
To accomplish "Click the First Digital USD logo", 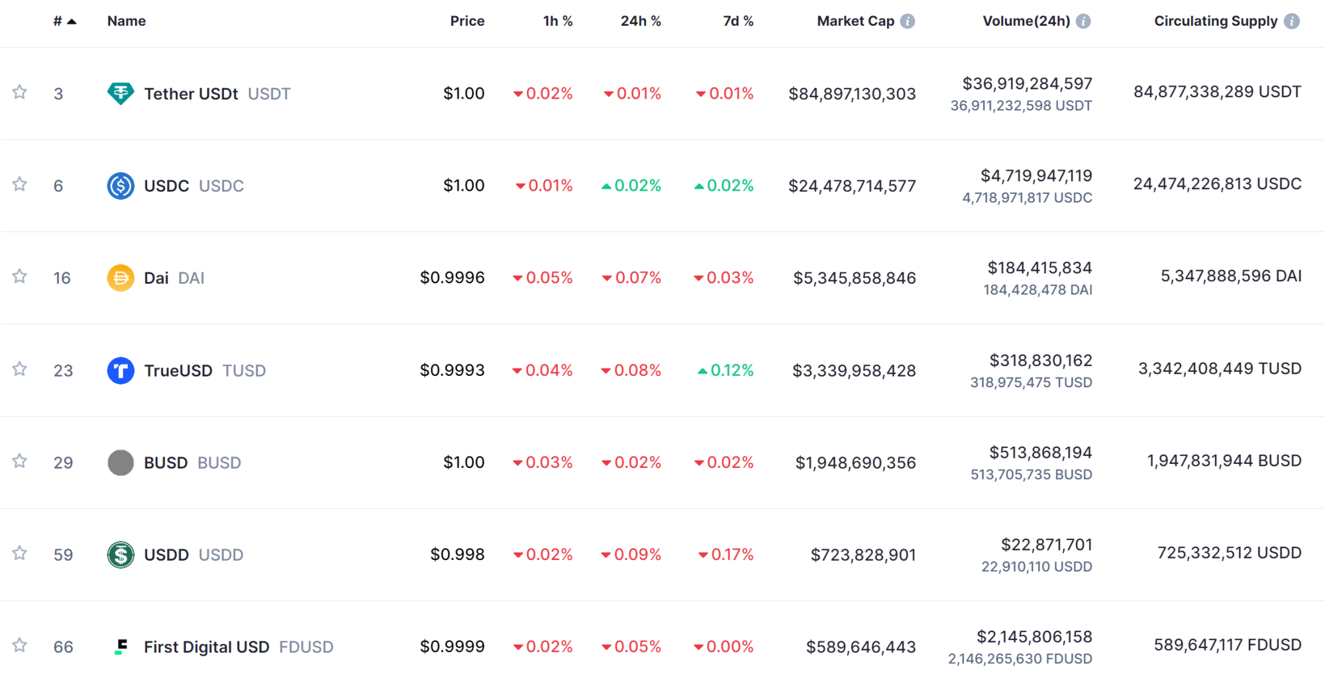I will (121, 647).
